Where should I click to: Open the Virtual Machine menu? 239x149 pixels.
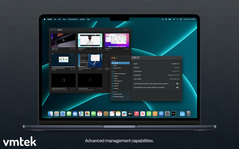pos(73,19)
